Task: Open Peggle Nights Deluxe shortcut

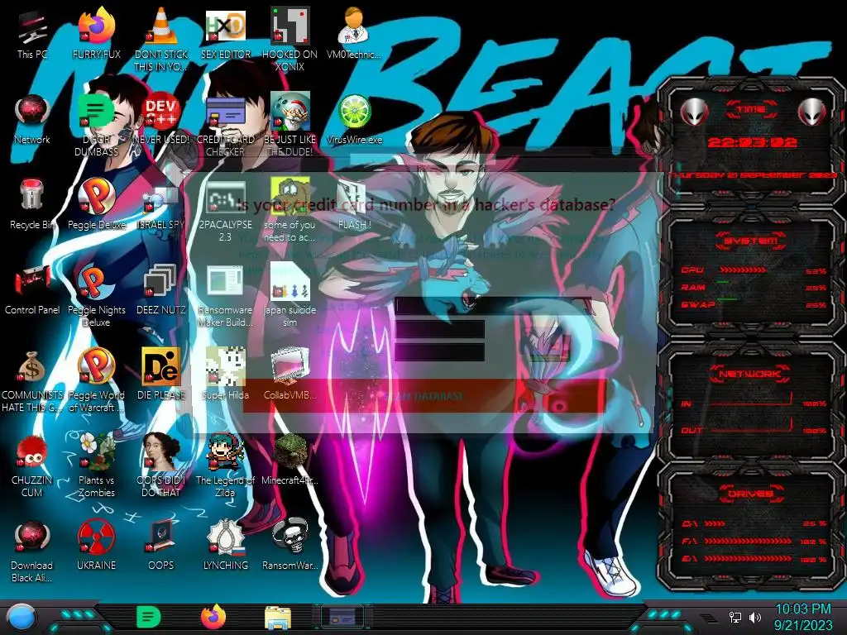Action: pos(96,296)
